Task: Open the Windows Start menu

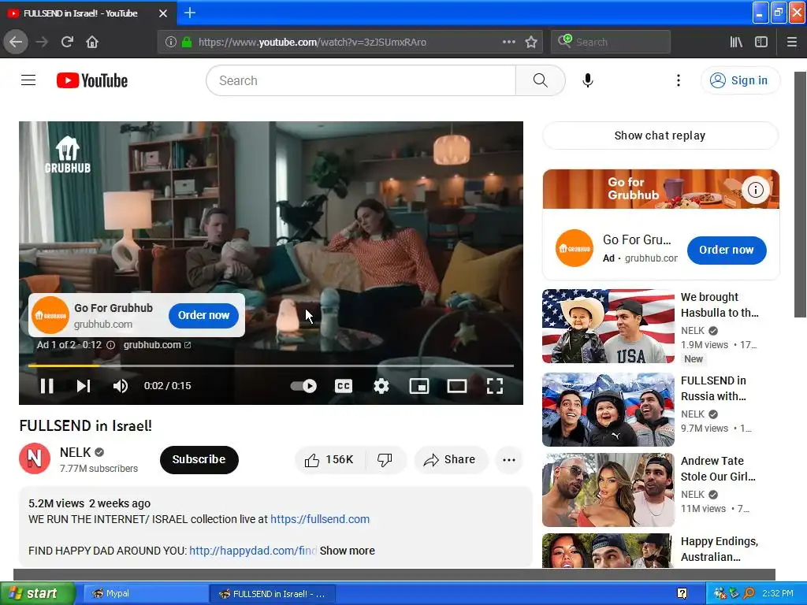Action: click(37, 593)
